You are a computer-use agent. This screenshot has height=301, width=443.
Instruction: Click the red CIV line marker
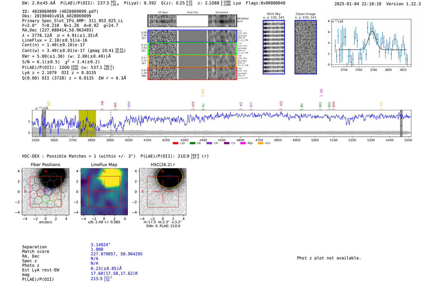281,105
